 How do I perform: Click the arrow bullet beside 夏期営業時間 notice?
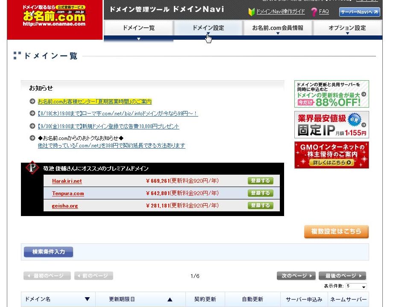32,101
